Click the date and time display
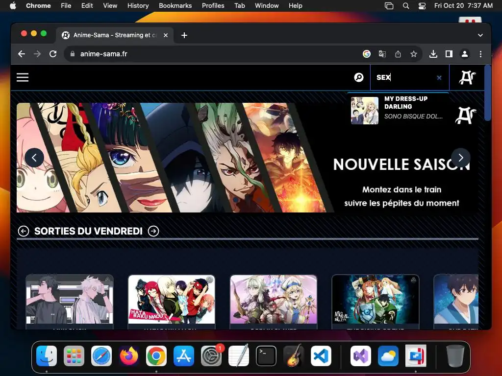 point(463,5)
